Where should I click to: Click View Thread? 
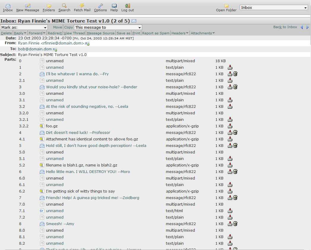click(x=74, y=33)
